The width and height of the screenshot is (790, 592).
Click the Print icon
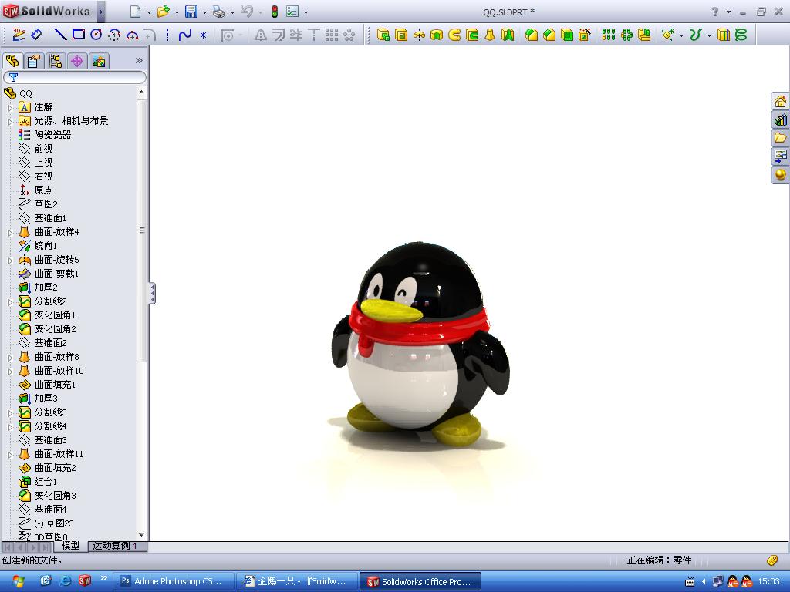pyautogui.click(x=218, y=12)
